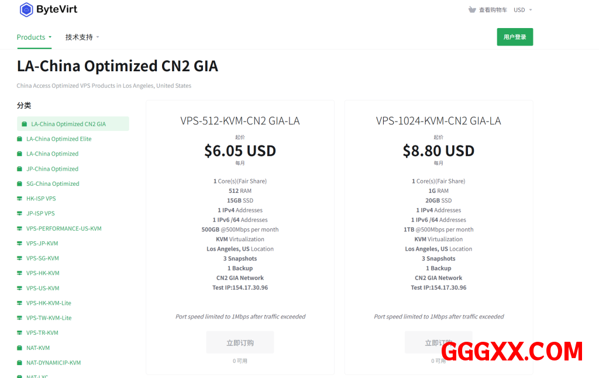The width and height of the screenshot is (599, 378).
Task: Expand the Products dropdown menu
Action: (34, 37)
